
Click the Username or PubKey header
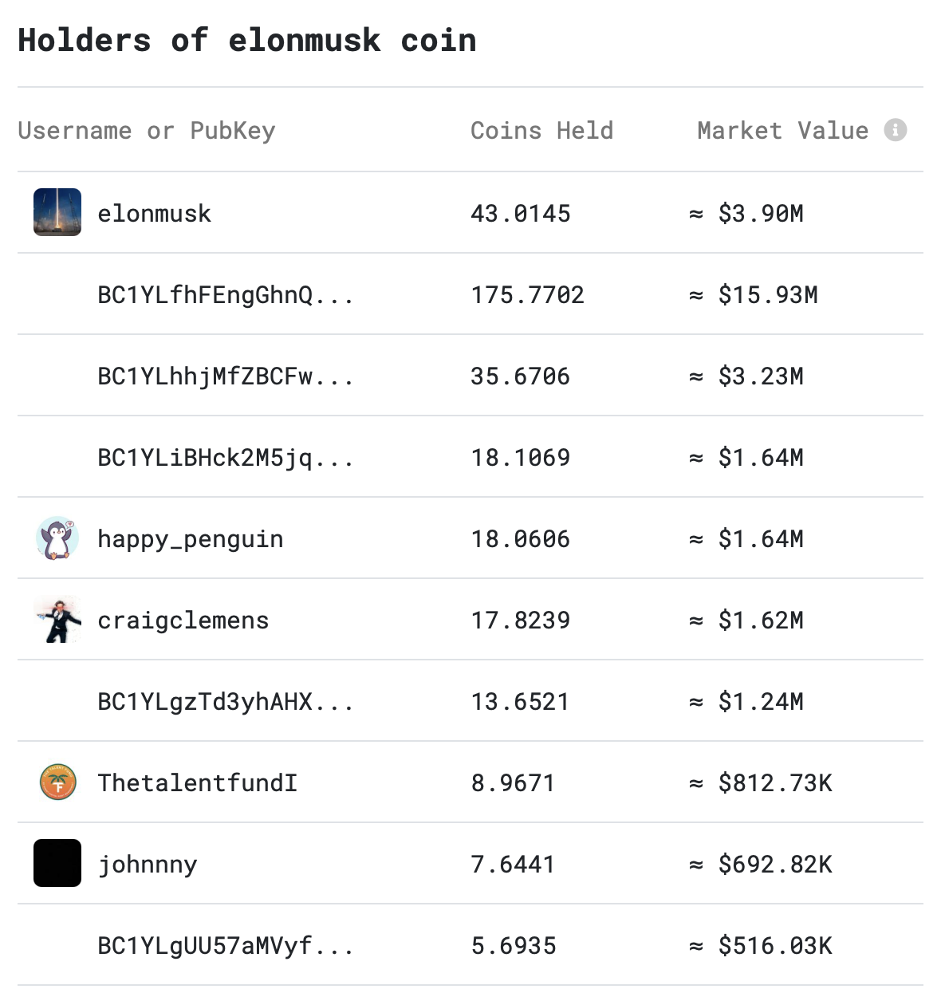(147, 131)
